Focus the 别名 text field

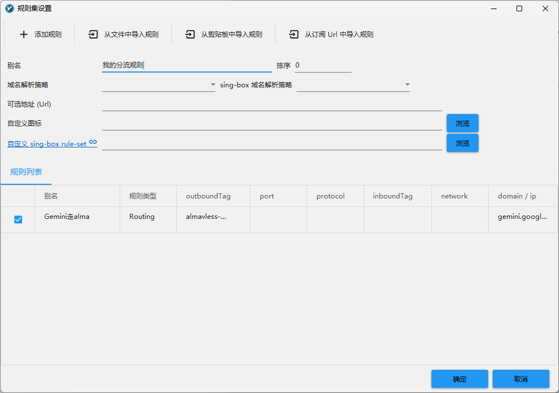click(187, 66)
